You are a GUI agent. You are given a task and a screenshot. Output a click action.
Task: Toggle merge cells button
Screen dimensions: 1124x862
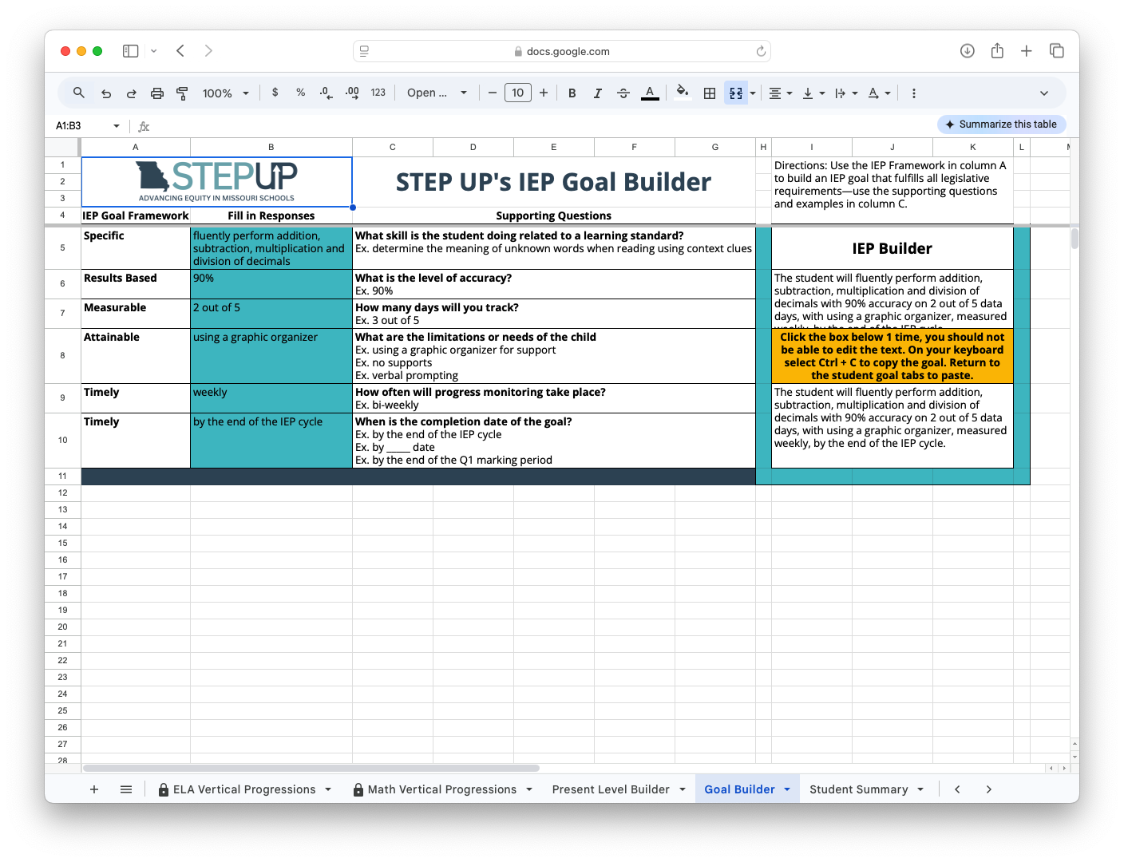coord(735,93)
